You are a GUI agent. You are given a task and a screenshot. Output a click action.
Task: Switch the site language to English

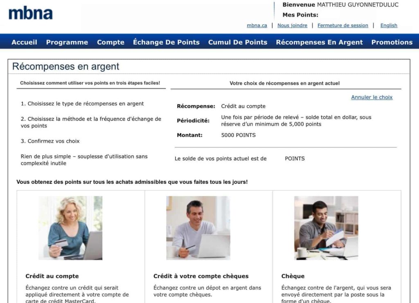[x=388, y=25]
